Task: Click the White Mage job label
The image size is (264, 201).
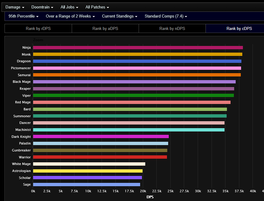Action: click(x=21, y=164)
